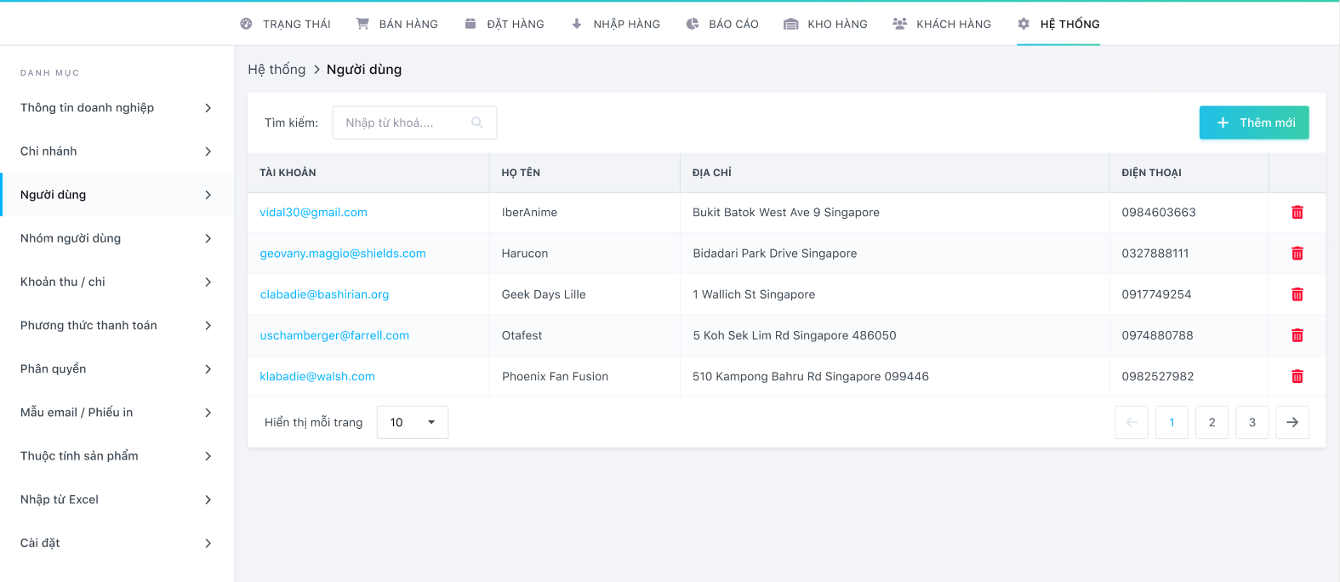Delete the Otafest user row
The height and width of the screenshot is (582, 1340).
[1297, 335]
